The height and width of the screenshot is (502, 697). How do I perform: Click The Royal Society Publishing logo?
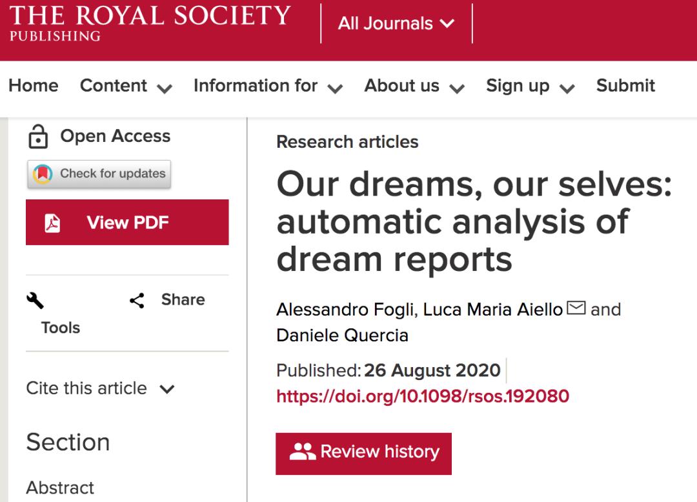pyautogui.click(x=150, y=23)
